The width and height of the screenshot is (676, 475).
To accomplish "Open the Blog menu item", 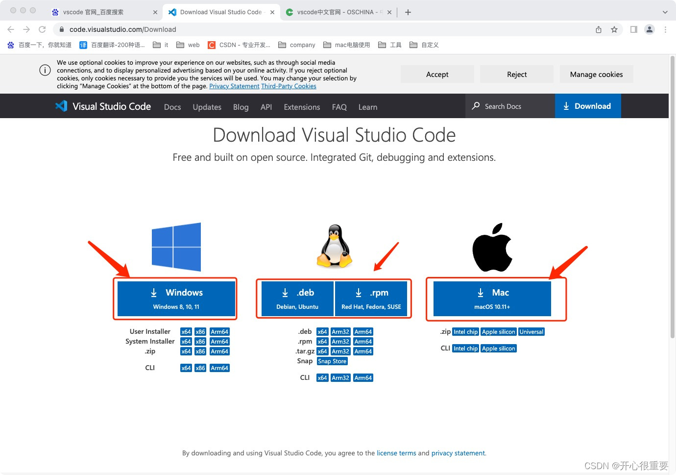I will (241, 107).
